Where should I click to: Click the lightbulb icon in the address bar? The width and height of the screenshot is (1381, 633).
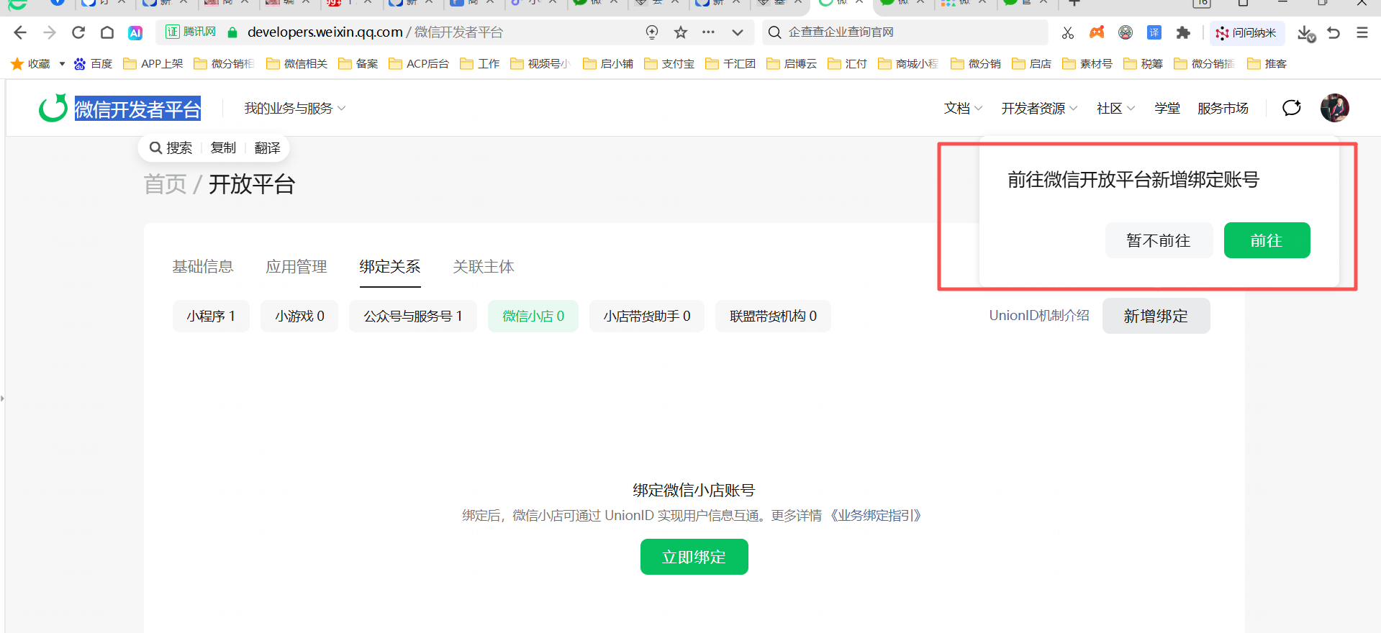point(652,32)
